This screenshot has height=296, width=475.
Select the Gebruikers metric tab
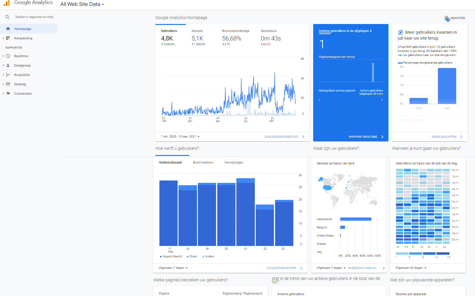pos(169,38)
